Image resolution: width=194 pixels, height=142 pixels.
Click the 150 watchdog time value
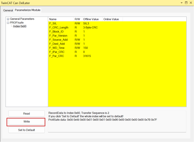(x=85, y=48)
